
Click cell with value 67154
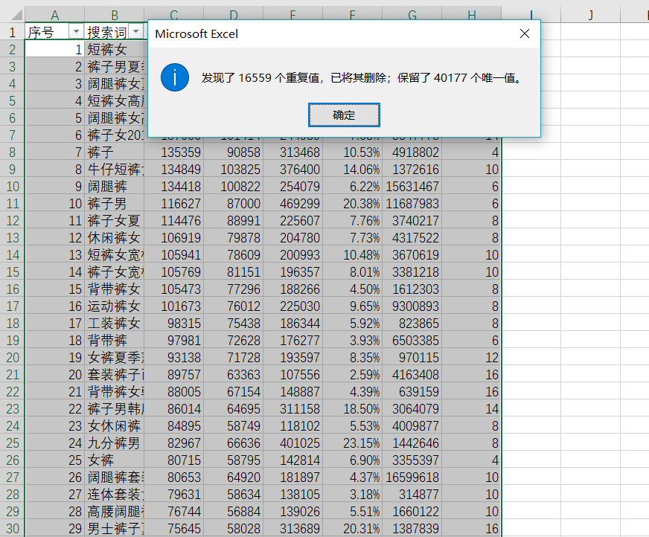(234, 391)
